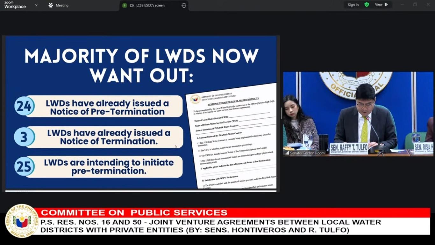Click the signal bars icon on Senator Pecson Room
Image resolution: width=435 pixels, height=245 pixels.
click(287, 153)
